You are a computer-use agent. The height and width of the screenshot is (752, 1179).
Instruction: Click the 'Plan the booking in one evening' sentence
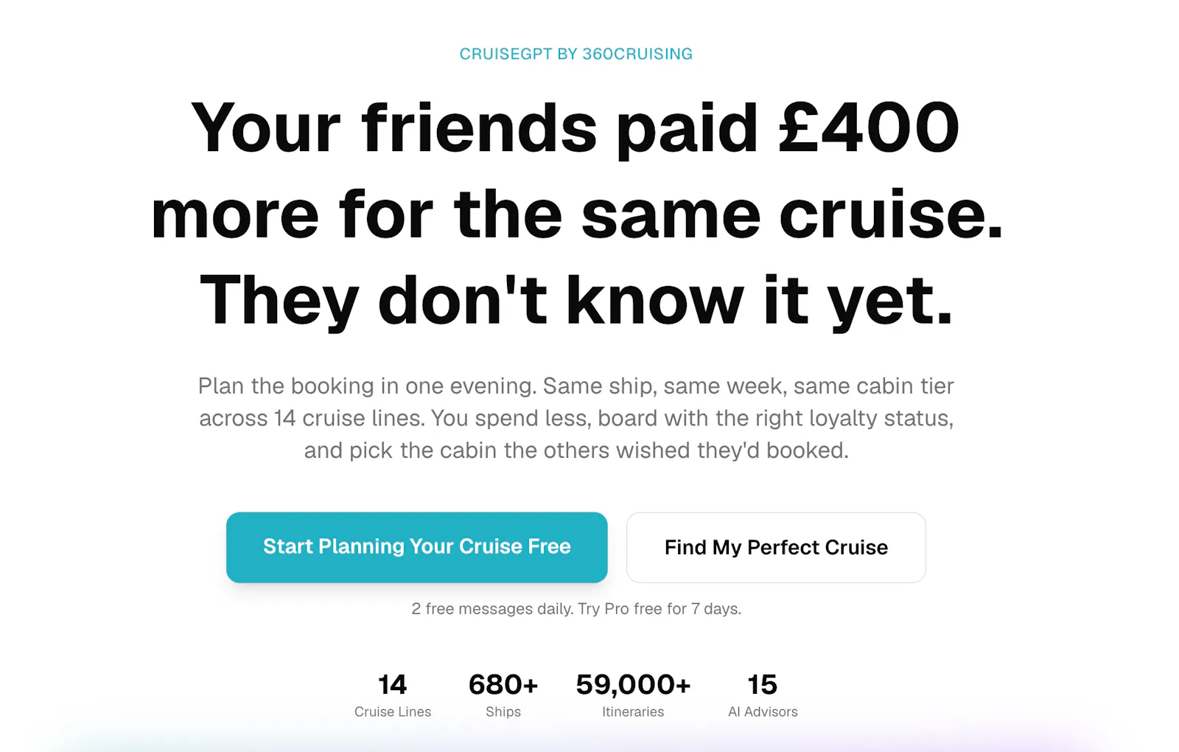point(367,386)
